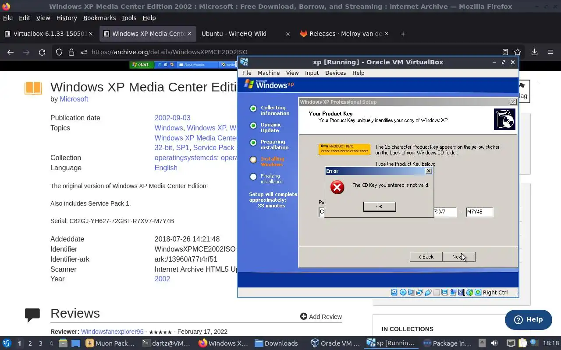The height and width of the screenshot is (350, 561).
Task: Open the Microsoft author link
Action: pyautogui.click(x=74, y=99)
